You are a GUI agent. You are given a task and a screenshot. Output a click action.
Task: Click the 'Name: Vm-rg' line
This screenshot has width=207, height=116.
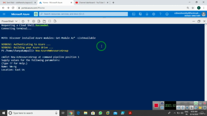9,67
